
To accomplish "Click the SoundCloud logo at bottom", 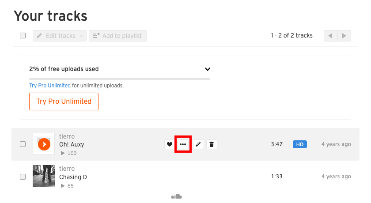I will [x=177, y=196].
